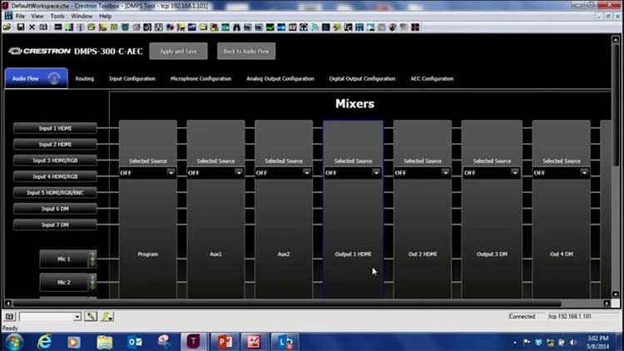The width and height of the screenshot is (624, 351).
Task: Click the horizontal scrollbar right arrow
Action: pyautogui.click(x=607, y=304)
